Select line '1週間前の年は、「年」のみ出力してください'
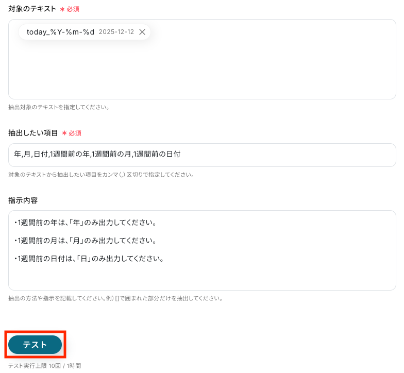The image size is (404, 373). click(86, 223)
